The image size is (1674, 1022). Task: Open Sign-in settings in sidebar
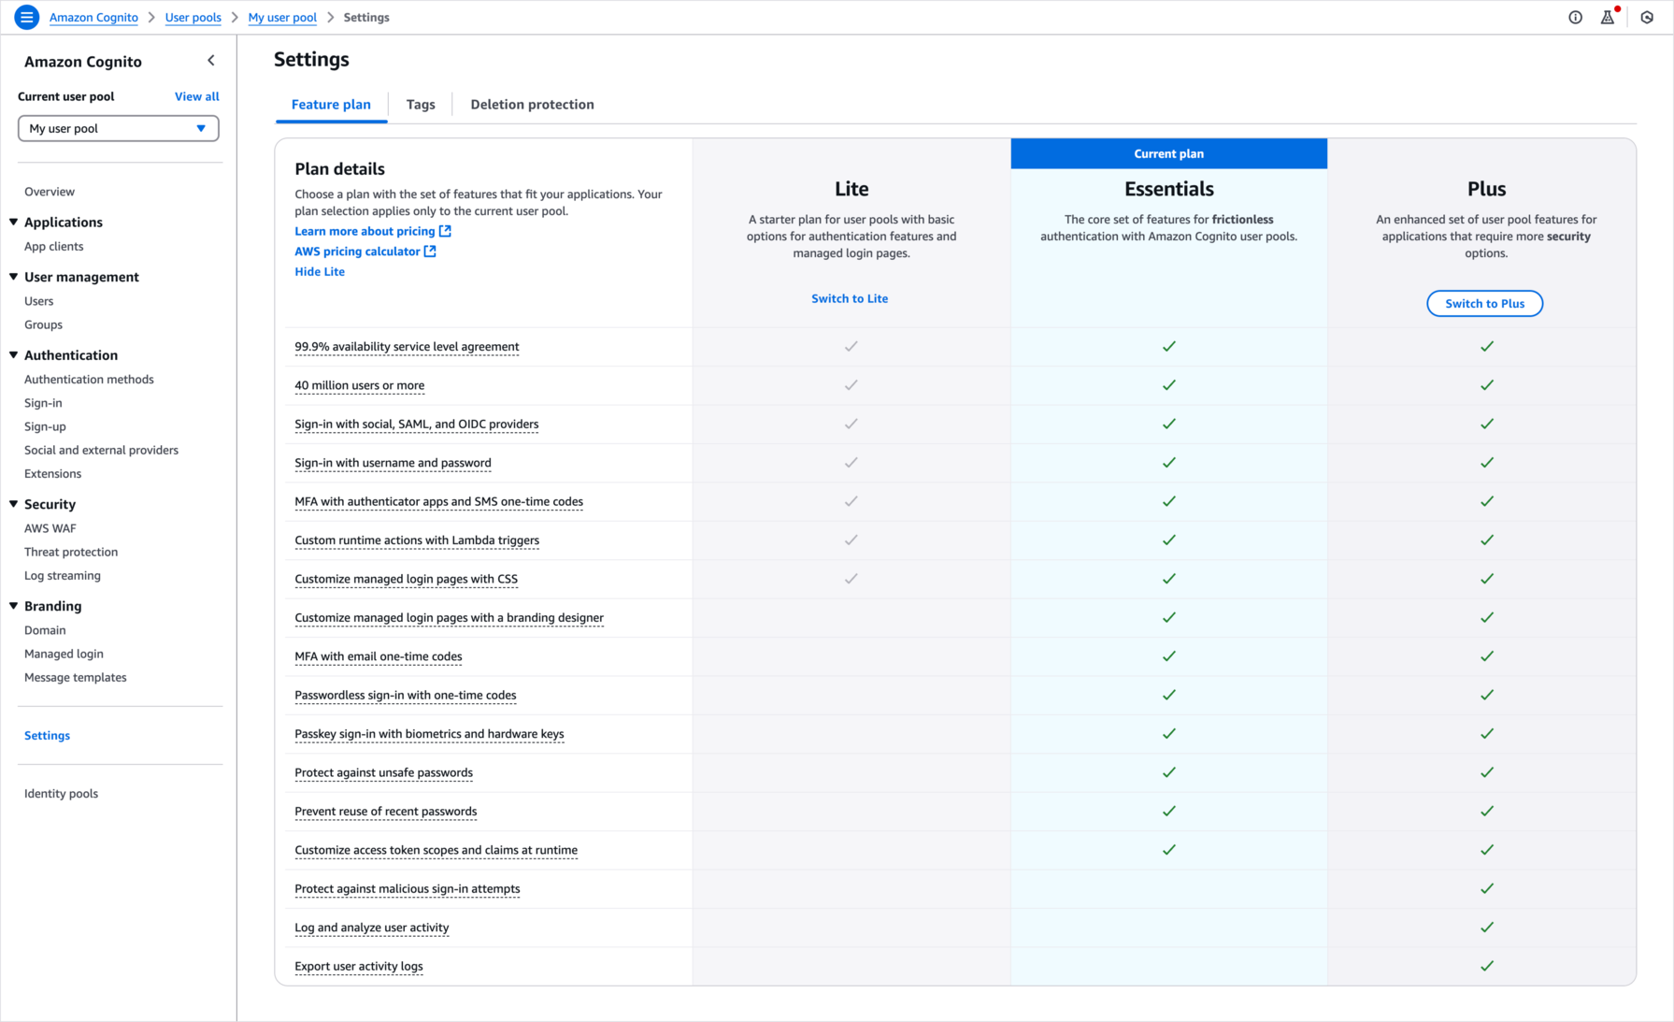(x=43, y=403)
